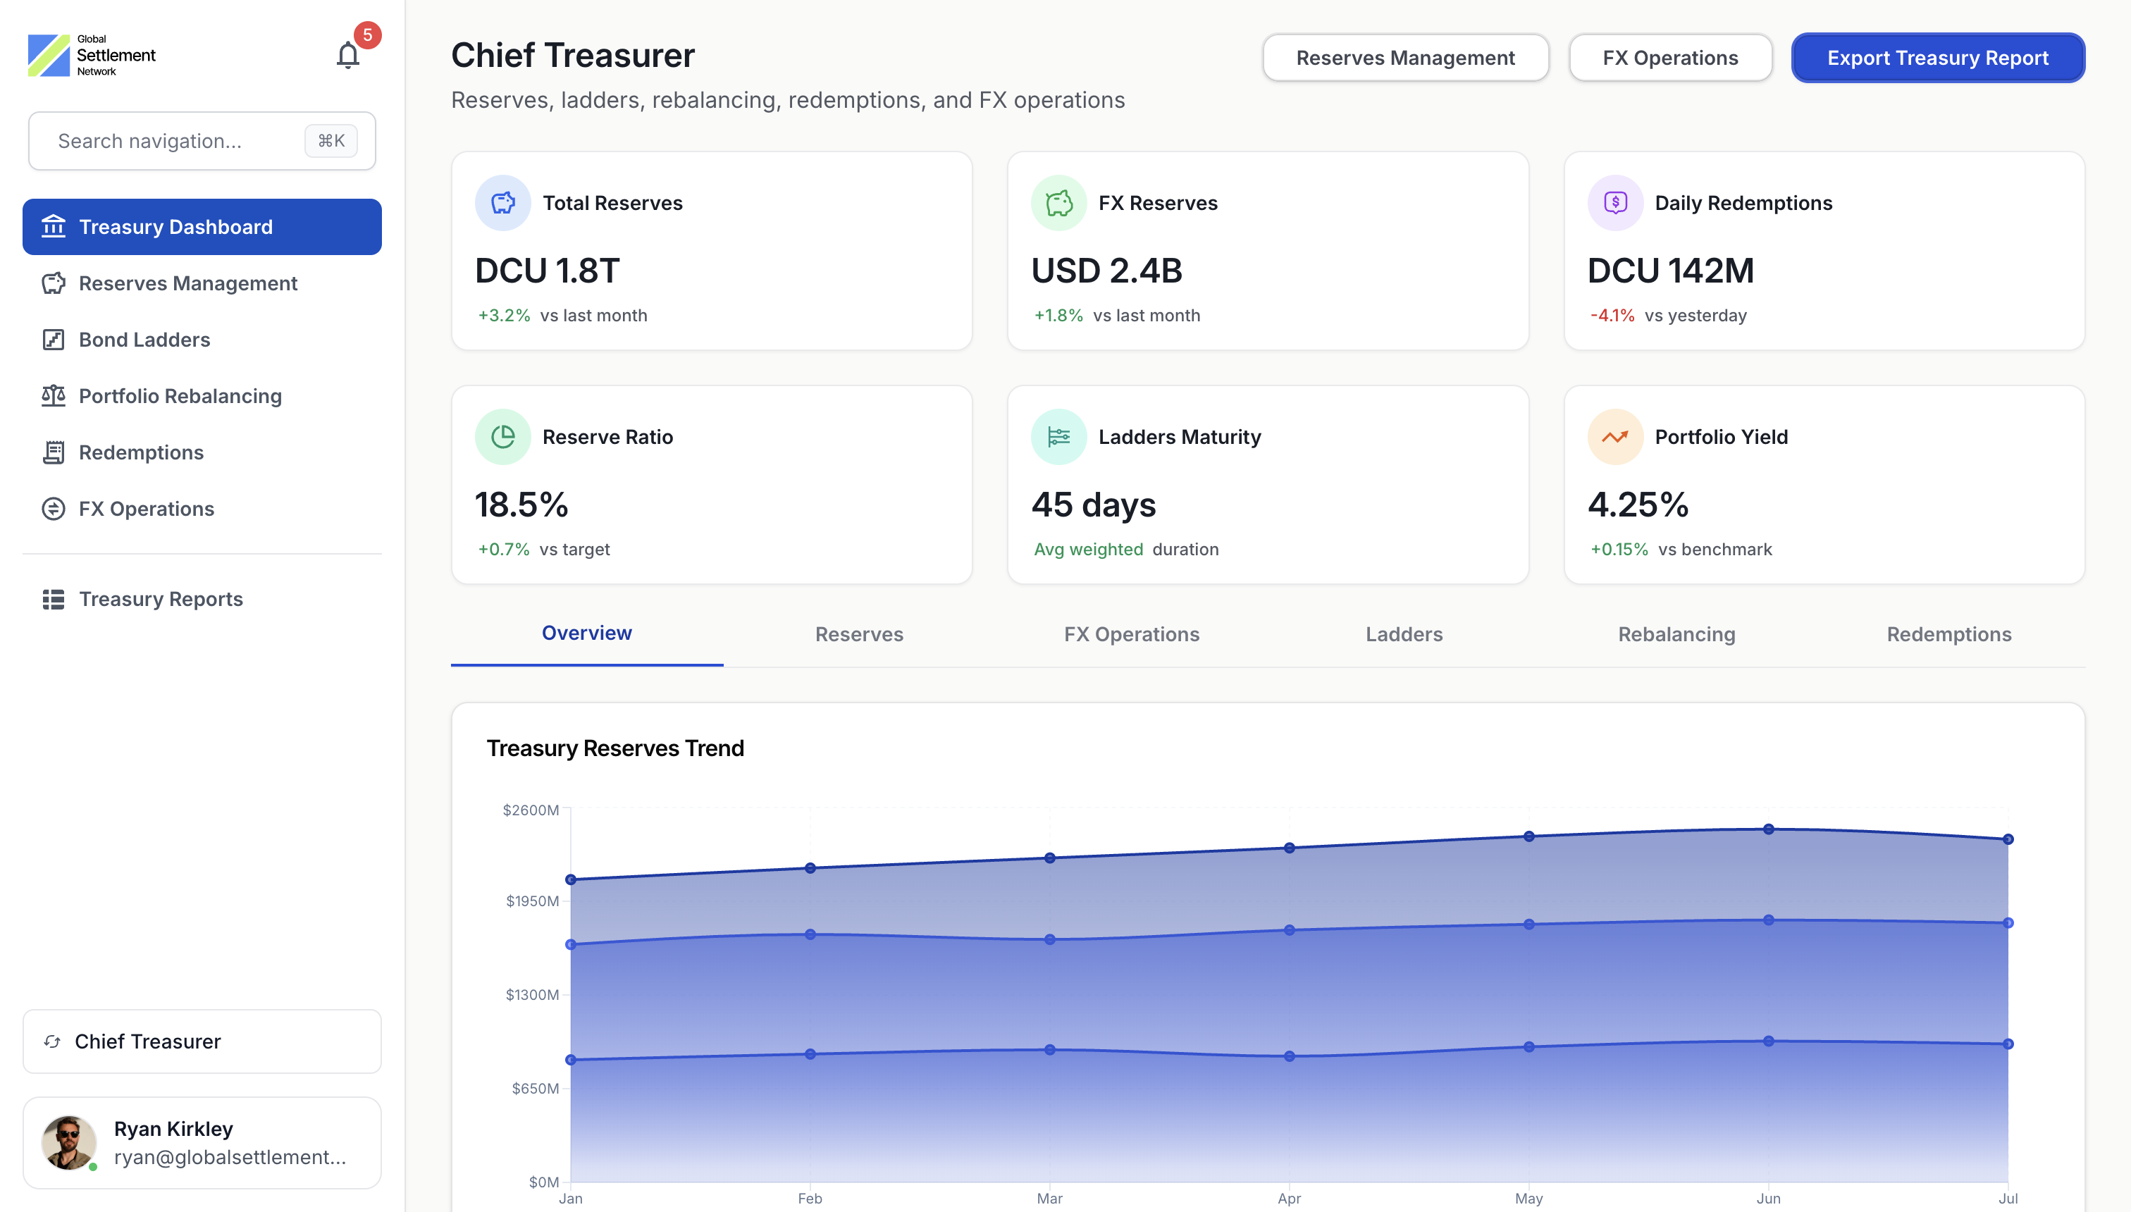Open Ryan Kirkley user profile menu
This screenshot has width=2131, height=1212.
coord(202,1142)
